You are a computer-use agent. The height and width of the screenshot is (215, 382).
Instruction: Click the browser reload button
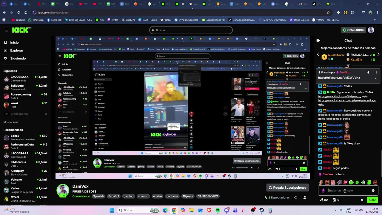(19, 13)
